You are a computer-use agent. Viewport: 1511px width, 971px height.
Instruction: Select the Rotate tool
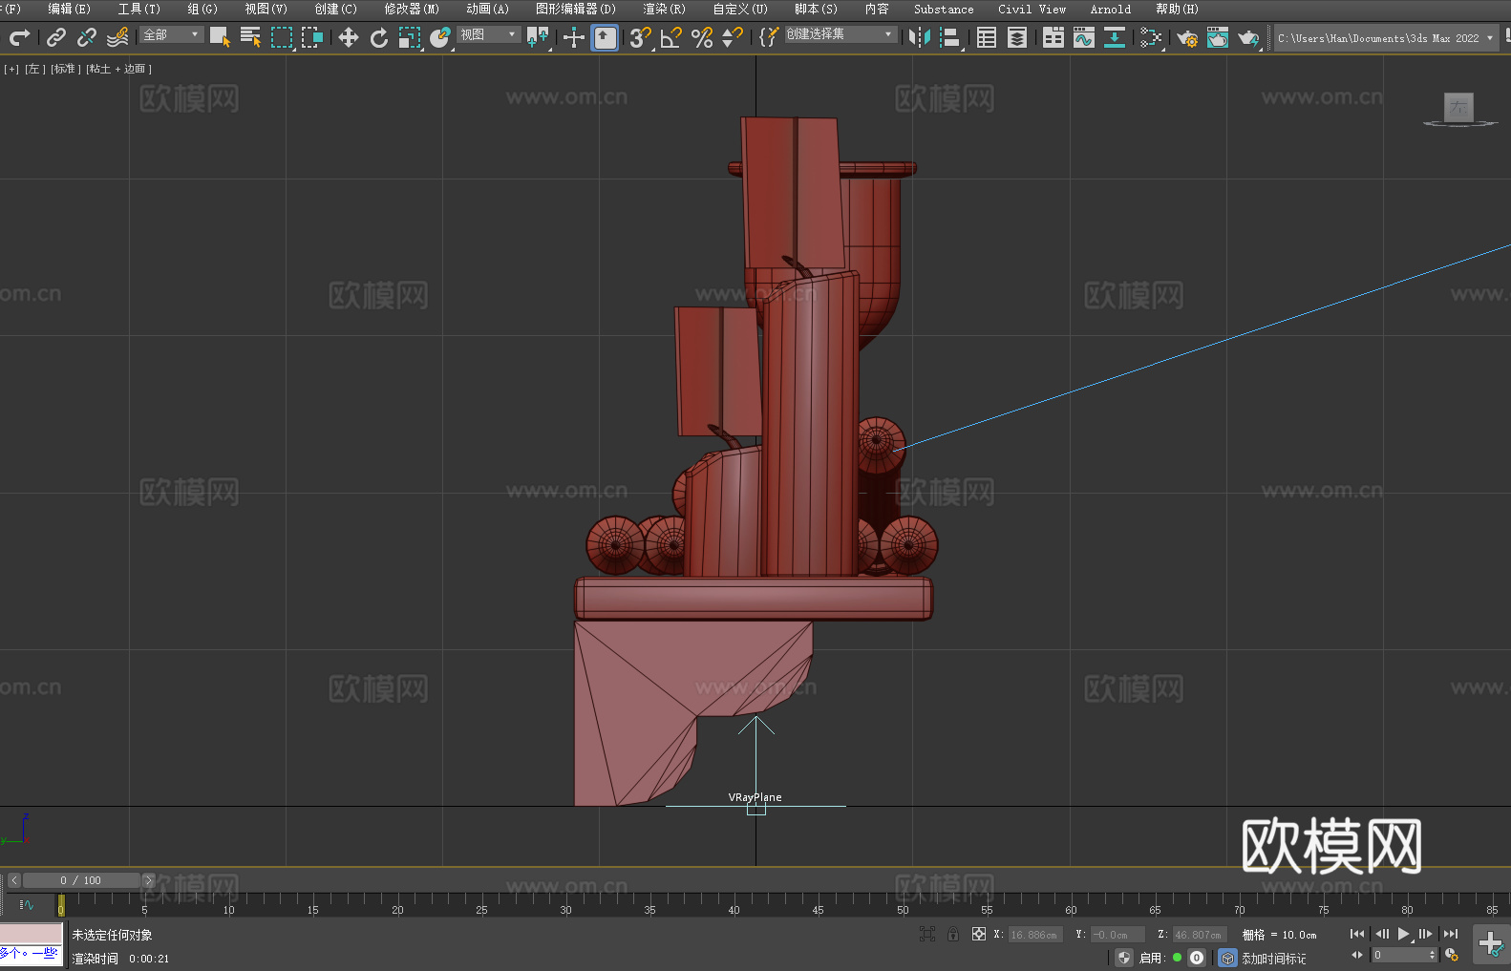[379, 37]
